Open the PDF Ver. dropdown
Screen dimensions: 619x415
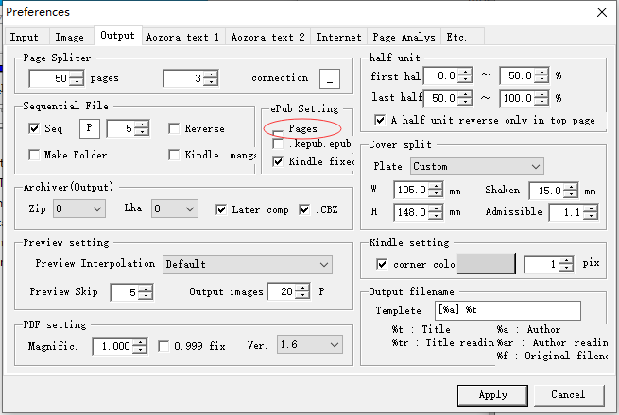(310, 345)
